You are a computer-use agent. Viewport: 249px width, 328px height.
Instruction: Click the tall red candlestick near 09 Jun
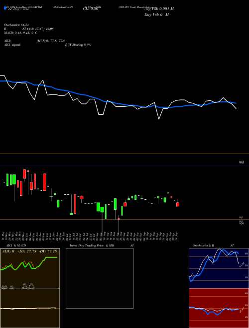tap(44, 182)
